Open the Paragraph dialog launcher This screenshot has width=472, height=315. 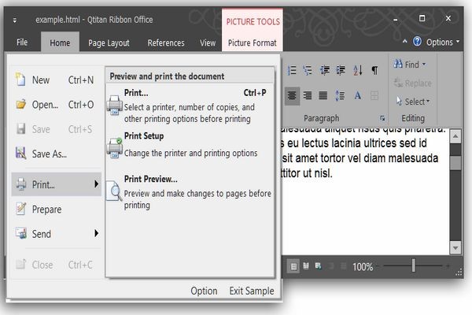pyautogui.click(x=382, y=118)
